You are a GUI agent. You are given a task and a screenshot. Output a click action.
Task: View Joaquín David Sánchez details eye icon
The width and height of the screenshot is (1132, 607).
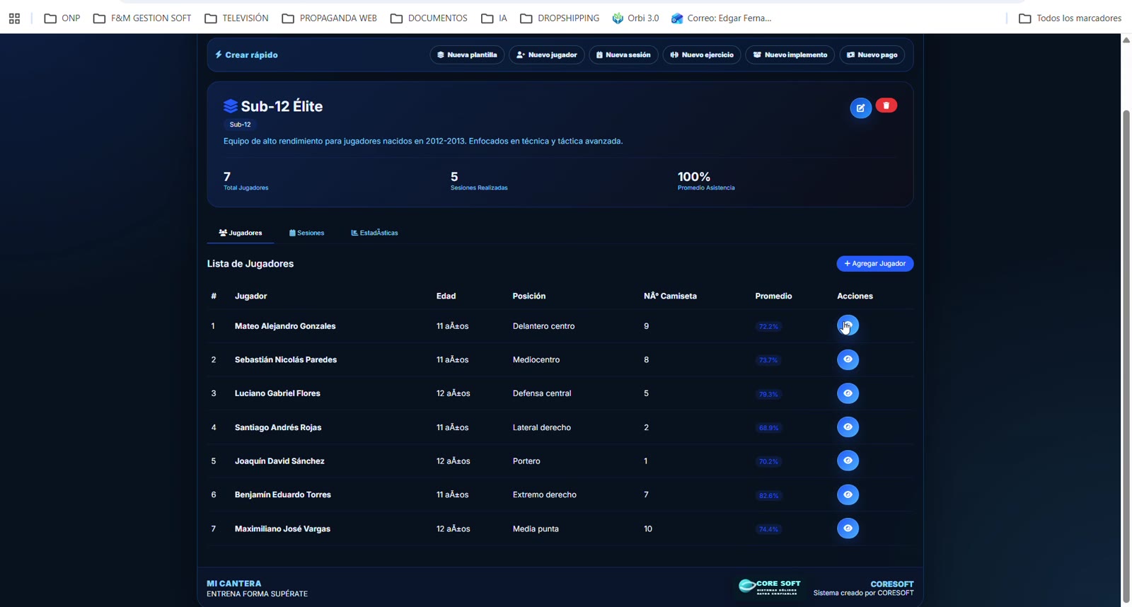tap(848, 461)
